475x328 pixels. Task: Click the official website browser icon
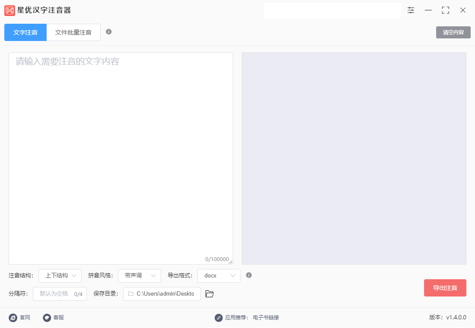pos(13,318)
